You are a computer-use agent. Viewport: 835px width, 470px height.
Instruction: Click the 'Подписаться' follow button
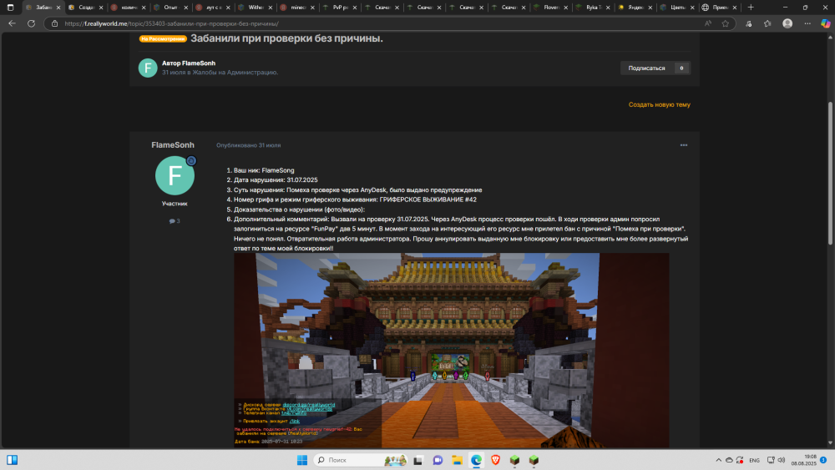coord(646,68)
